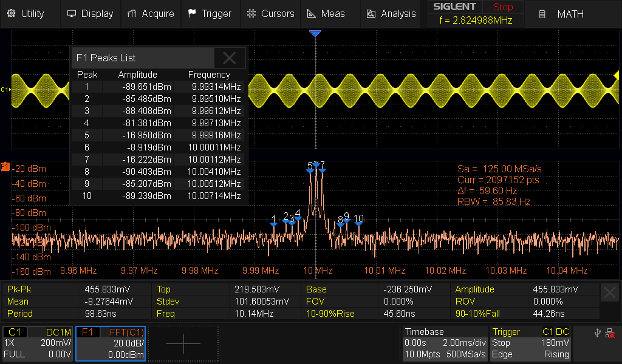Click the USB network status icon

tap(596, 333)
